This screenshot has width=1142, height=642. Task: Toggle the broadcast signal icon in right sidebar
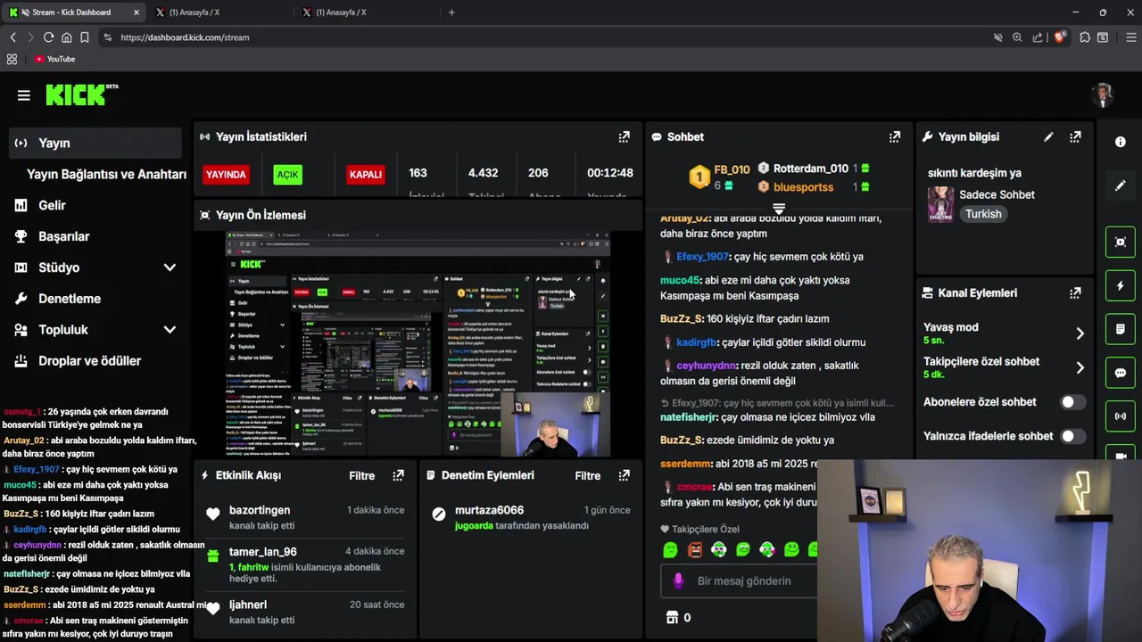click(1121, 416)
